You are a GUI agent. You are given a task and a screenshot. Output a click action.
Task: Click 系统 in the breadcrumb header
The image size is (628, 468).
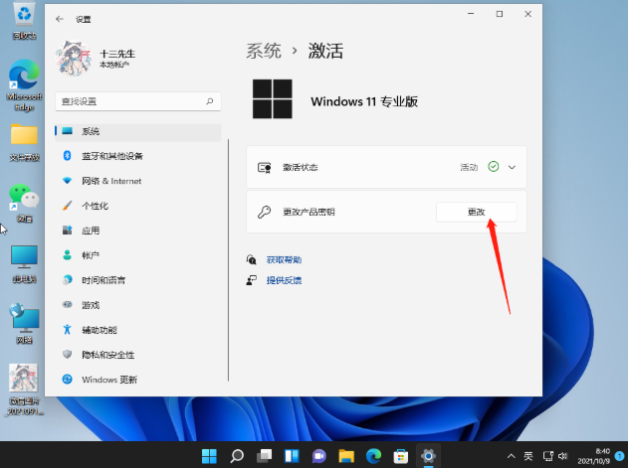[x=263, y=50]
